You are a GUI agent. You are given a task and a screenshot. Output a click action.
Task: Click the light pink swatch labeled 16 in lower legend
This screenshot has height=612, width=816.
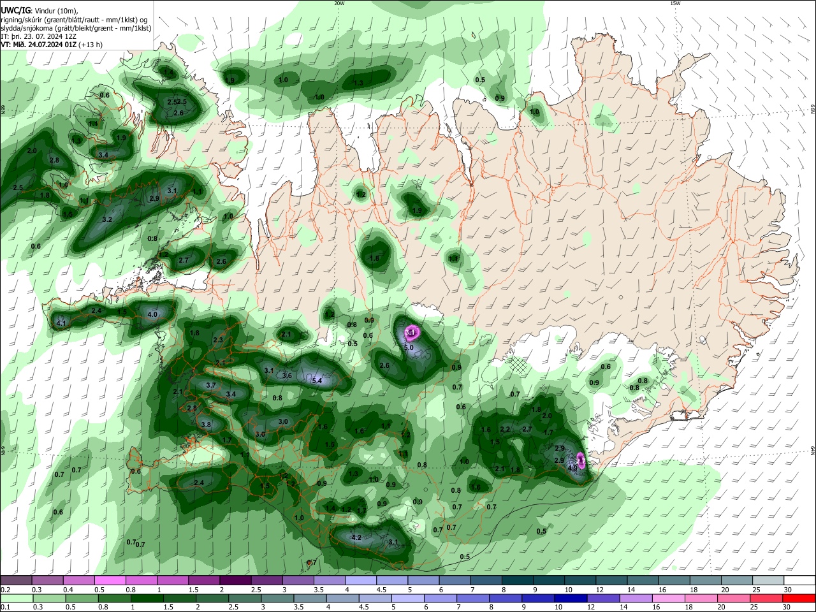[669, 598]
